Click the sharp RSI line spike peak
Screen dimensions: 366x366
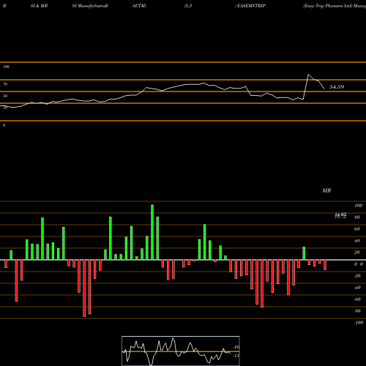308,75
